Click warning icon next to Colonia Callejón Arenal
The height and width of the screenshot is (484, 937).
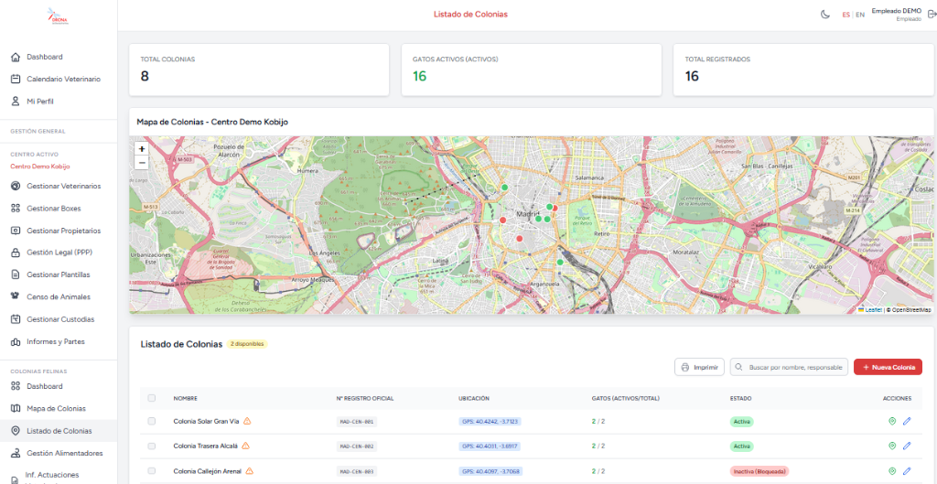tap(249, 471)
